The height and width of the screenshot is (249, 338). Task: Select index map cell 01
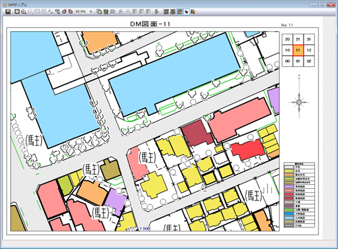298,61
